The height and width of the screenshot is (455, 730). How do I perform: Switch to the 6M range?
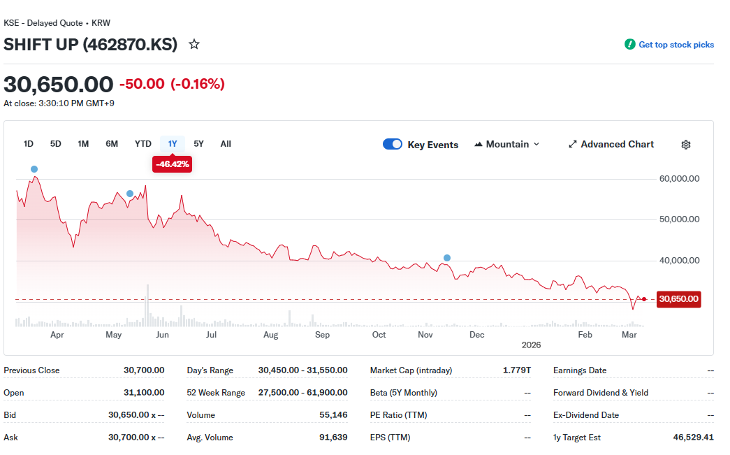112,144
